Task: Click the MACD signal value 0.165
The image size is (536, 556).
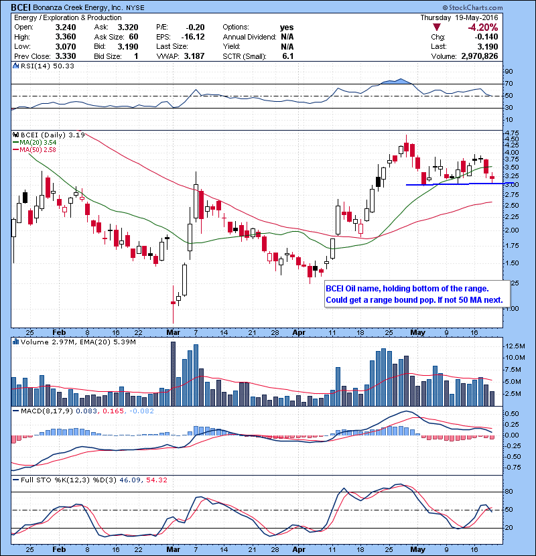Action: point(113,411)
